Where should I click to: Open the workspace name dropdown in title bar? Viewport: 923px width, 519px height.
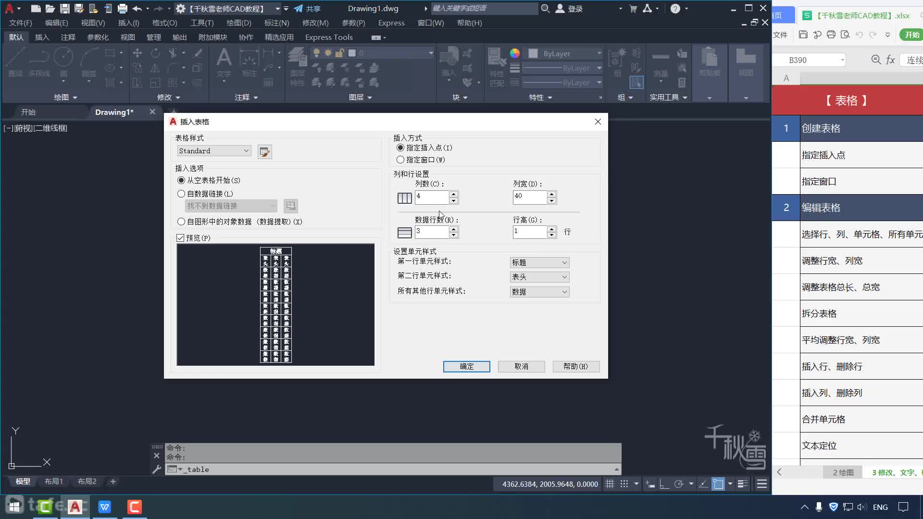277,9
